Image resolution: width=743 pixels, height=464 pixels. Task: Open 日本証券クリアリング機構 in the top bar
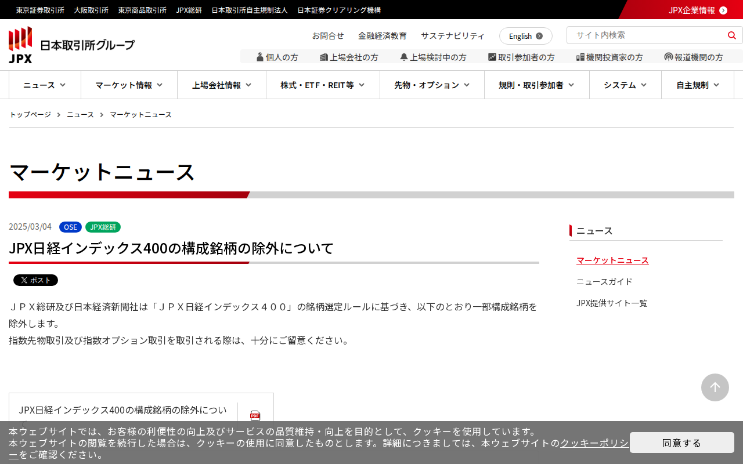pyautogui.click(x=339, y=10)
